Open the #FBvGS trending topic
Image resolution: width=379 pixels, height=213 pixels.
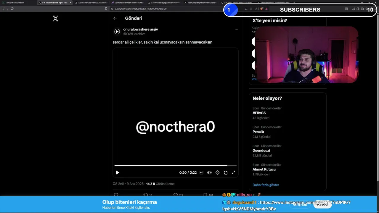[x=259, y=113]
